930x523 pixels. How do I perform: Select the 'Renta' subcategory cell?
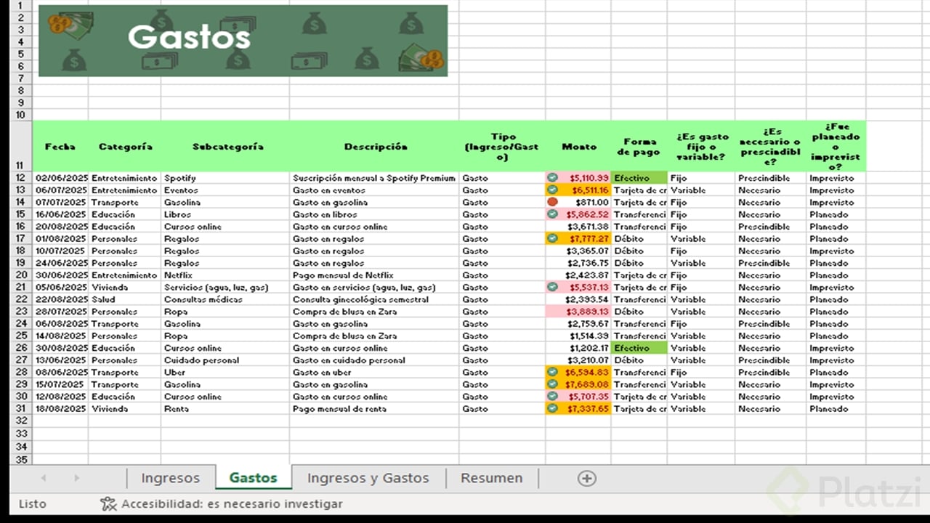225,408
